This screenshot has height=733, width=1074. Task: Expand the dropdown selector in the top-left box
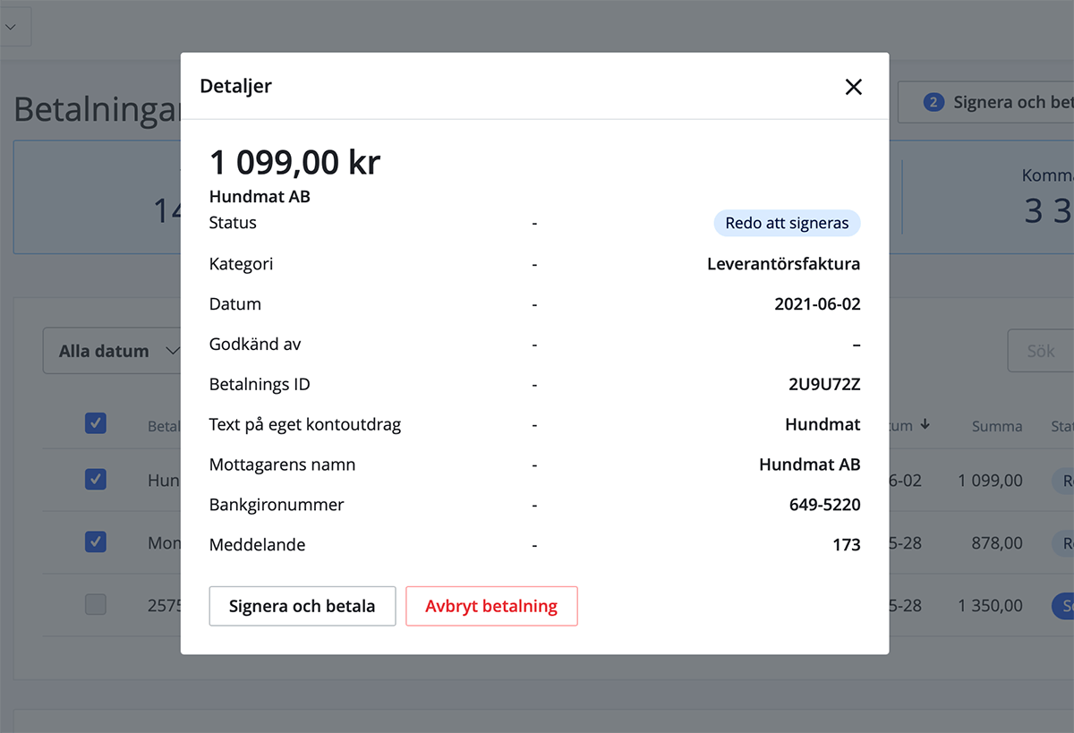pyautogui.click(x=14, y=25)
